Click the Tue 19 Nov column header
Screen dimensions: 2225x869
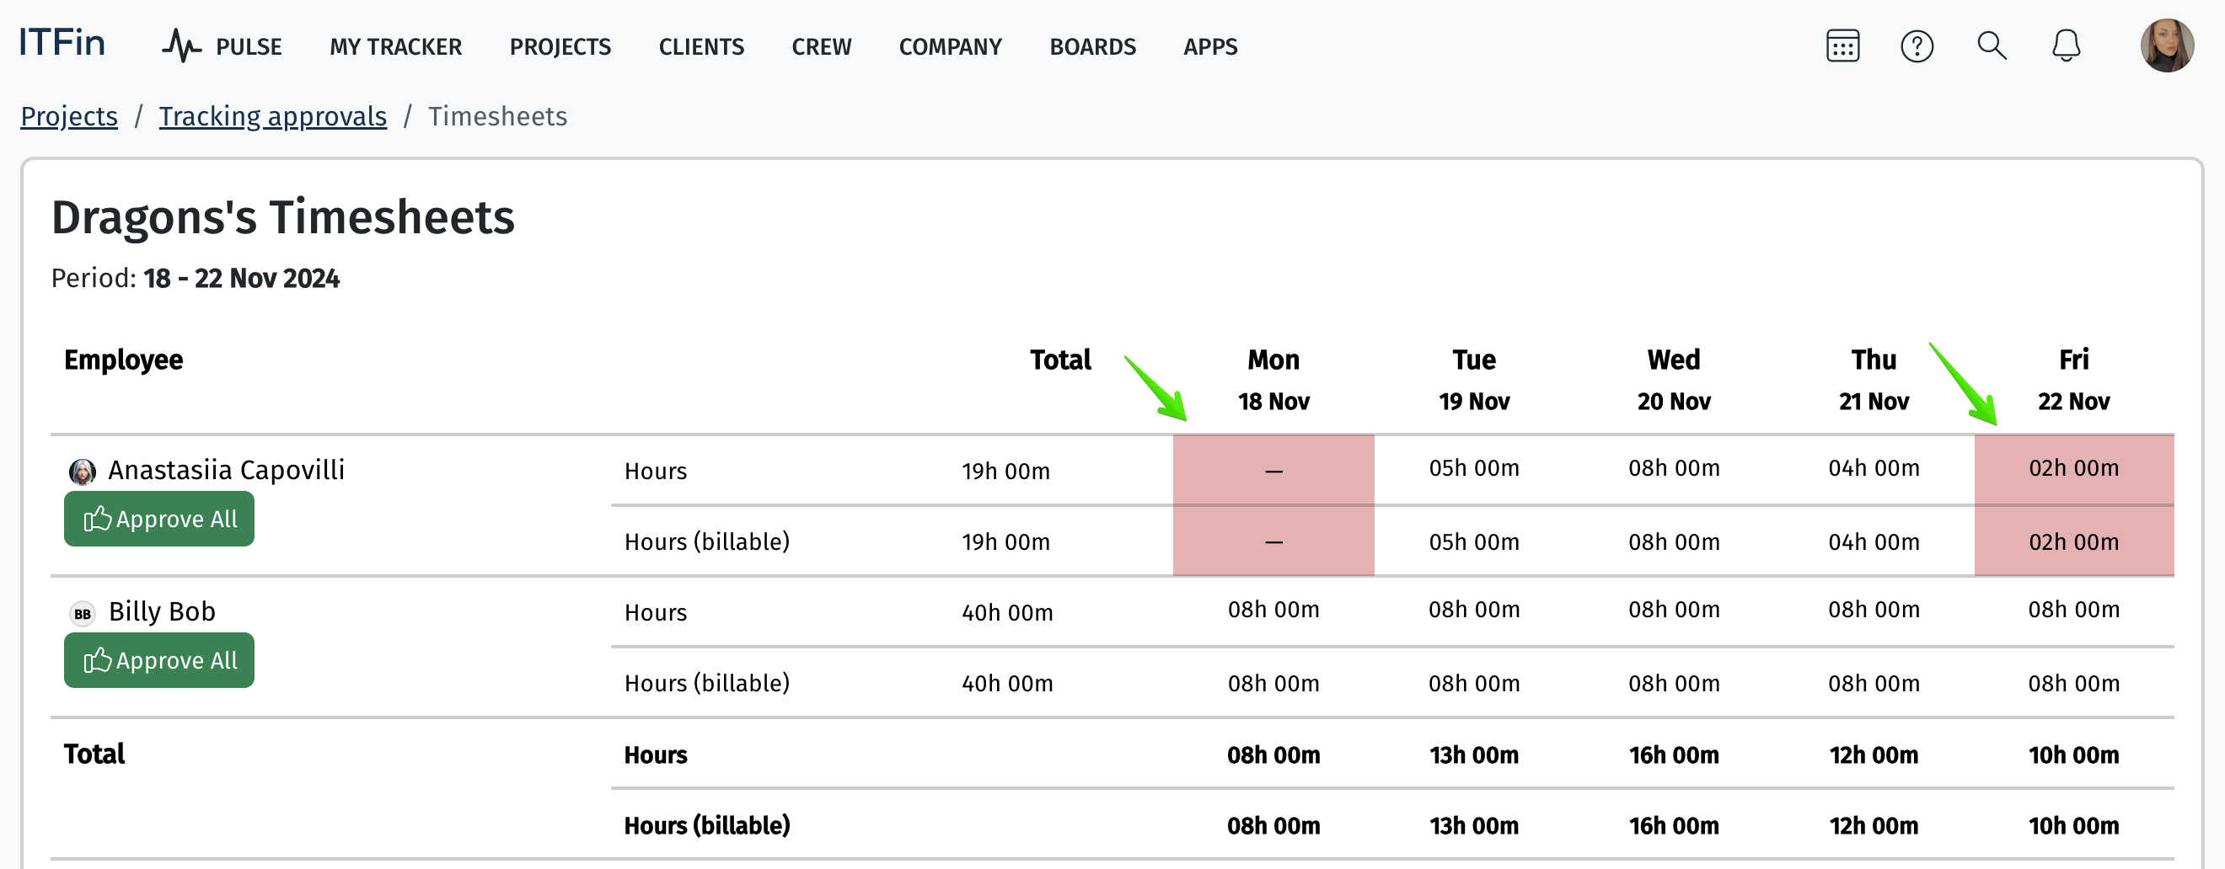pos(1473,380)
